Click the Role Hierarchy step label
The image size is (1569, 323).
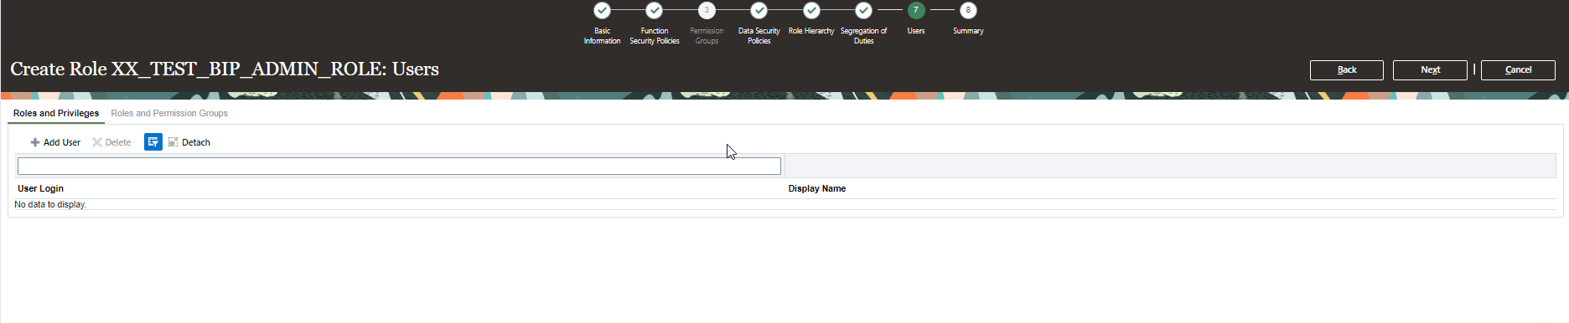[x=811, y=31]
